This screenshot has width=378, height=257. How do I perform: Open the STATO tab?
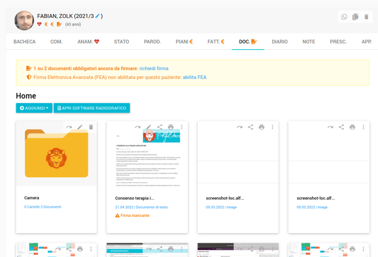(x=122, y=42)
